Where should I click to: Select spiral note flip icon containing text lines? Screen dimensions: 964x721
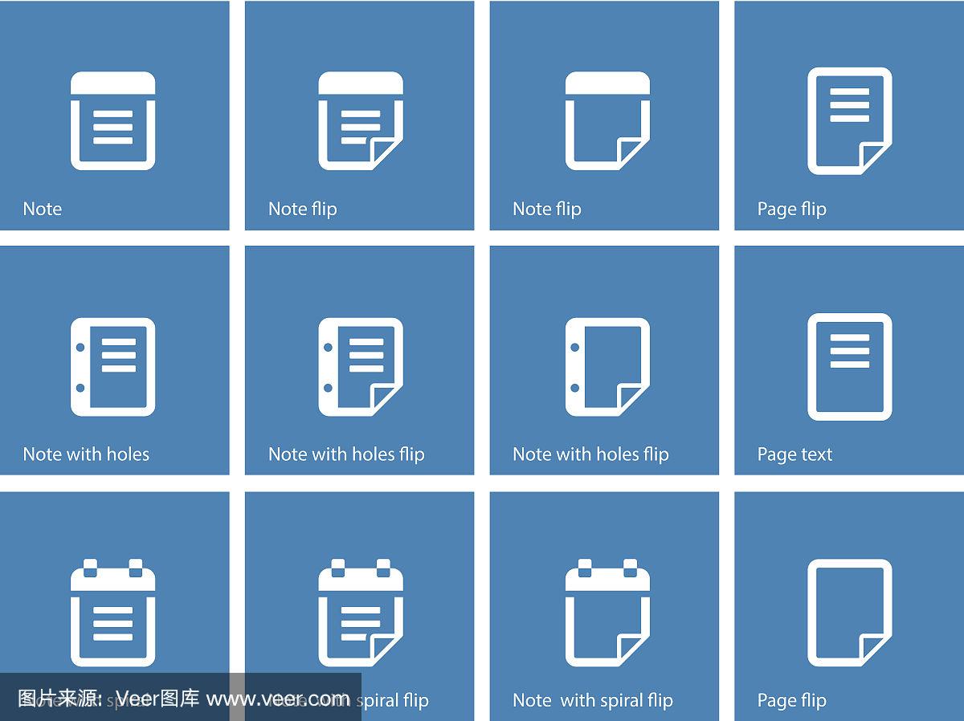tap(360, 613)
